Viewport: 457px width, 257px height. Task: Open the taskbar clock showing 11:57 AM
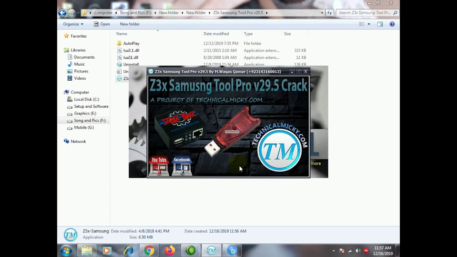click(383, 251)
